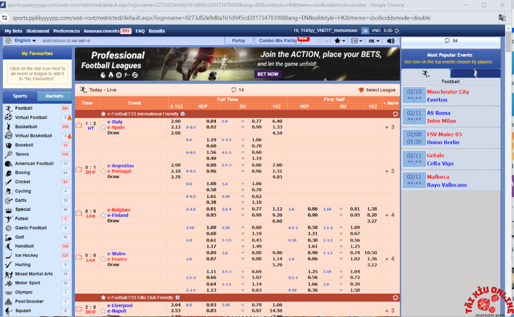
Task: Open info icon for F23 International Friendly
Action: point(183,114)
